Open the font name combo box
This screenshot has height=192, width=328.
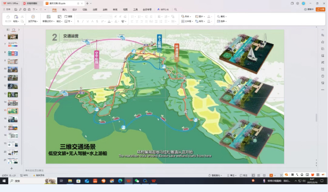pyautogui.click(x=94, y=16)
